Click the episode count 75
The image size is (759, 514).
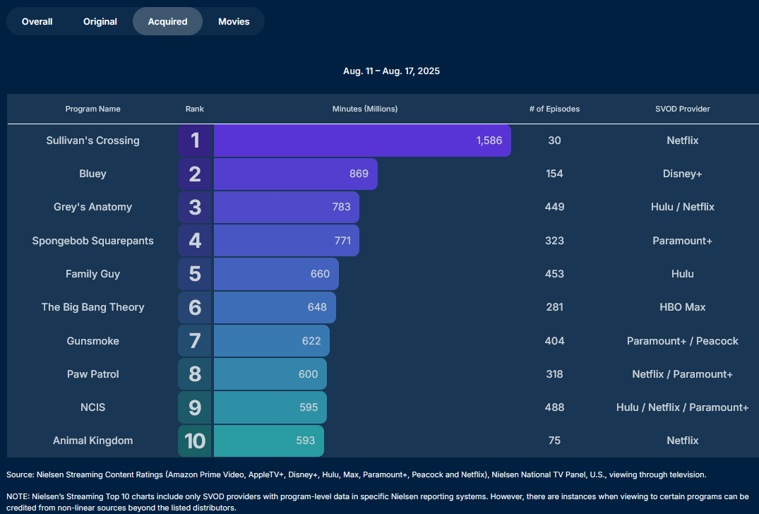(554, 441)
